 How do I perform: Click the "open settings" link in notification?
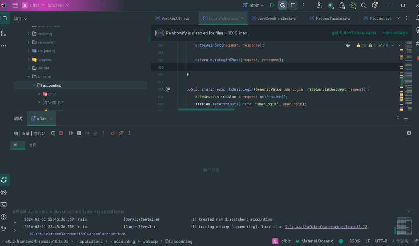pos(395,33)
